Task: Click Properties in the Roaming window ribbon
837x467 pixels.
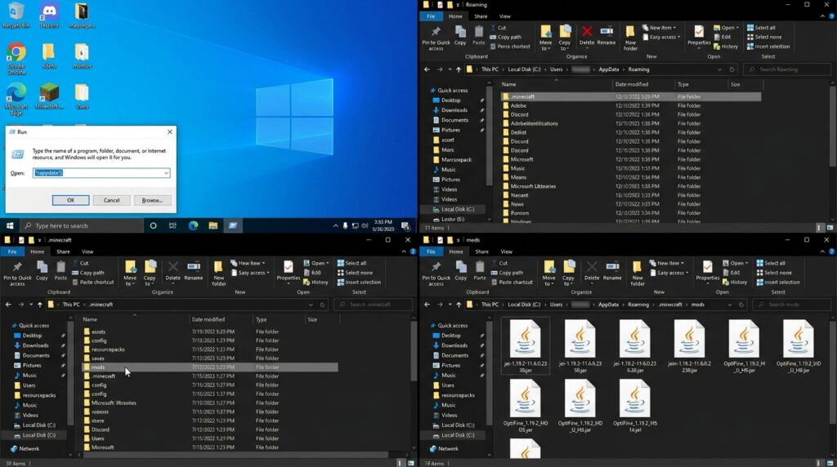Action: pos(699,36)
